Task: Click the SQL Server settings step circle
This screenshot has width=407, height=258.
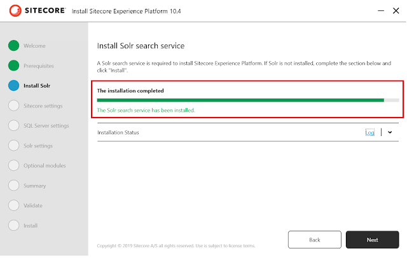Action: (x=13, y=125)
